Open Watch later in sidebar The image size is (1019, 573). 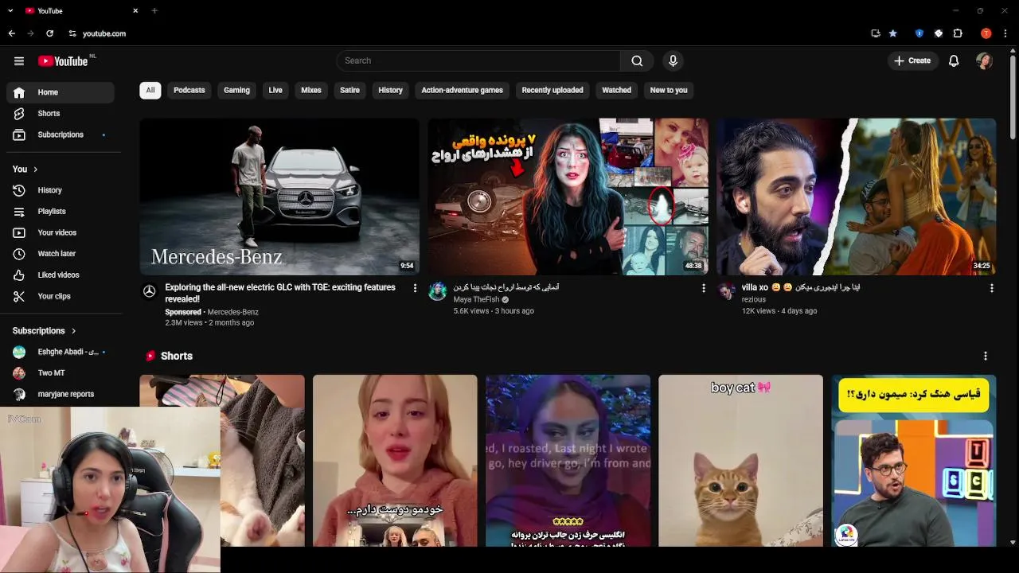click(61, 254)
